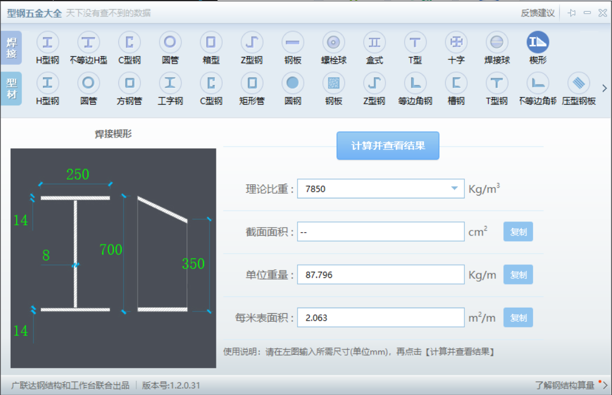
Task: Pin the window with the pin icon
Action: (572, 13)
